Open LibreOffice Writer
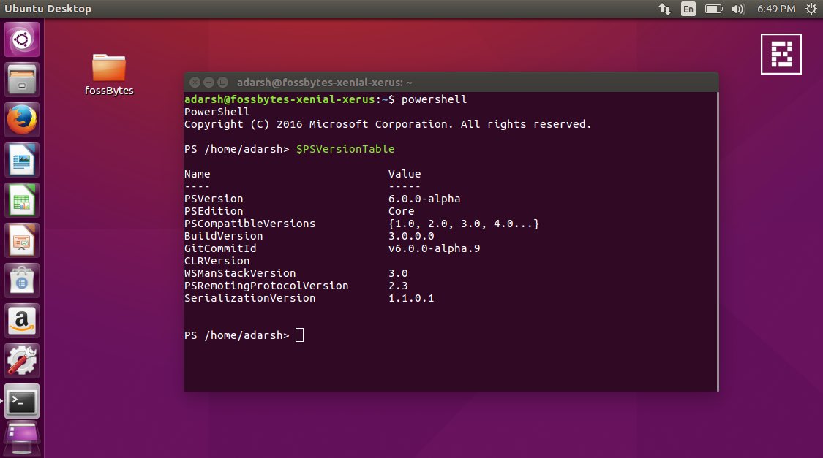 (x=21, y=161)
